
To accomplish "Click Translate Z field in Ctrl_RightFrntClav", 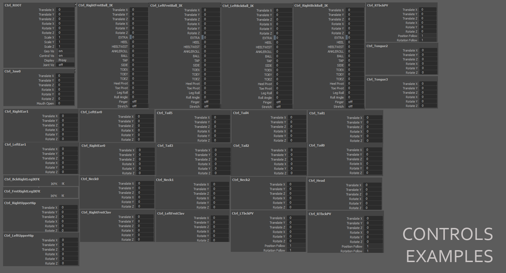I will (145, 226).
